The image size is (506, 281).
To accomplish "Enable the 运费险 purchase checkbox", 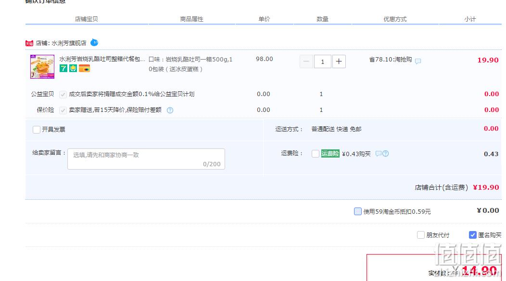I will pyautogui.click(x=316, y=154).
